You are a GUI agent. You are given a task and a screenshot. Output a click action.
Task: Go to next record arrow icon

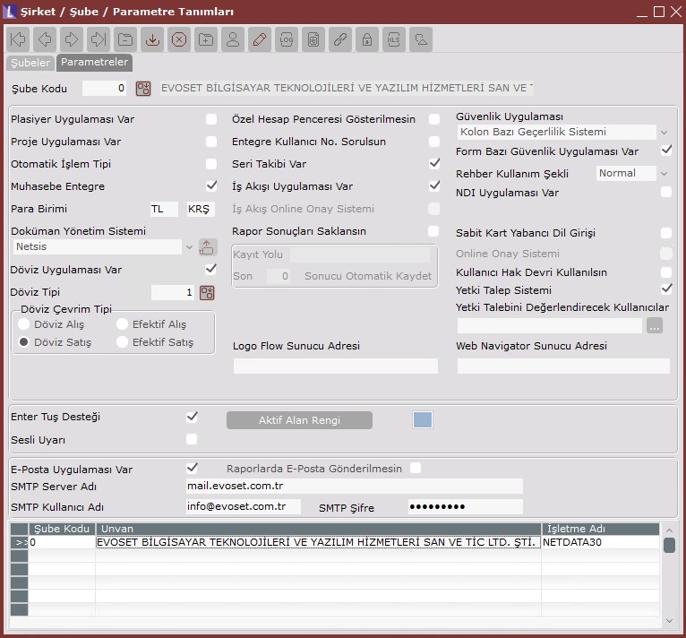click(x=72, y=39)
